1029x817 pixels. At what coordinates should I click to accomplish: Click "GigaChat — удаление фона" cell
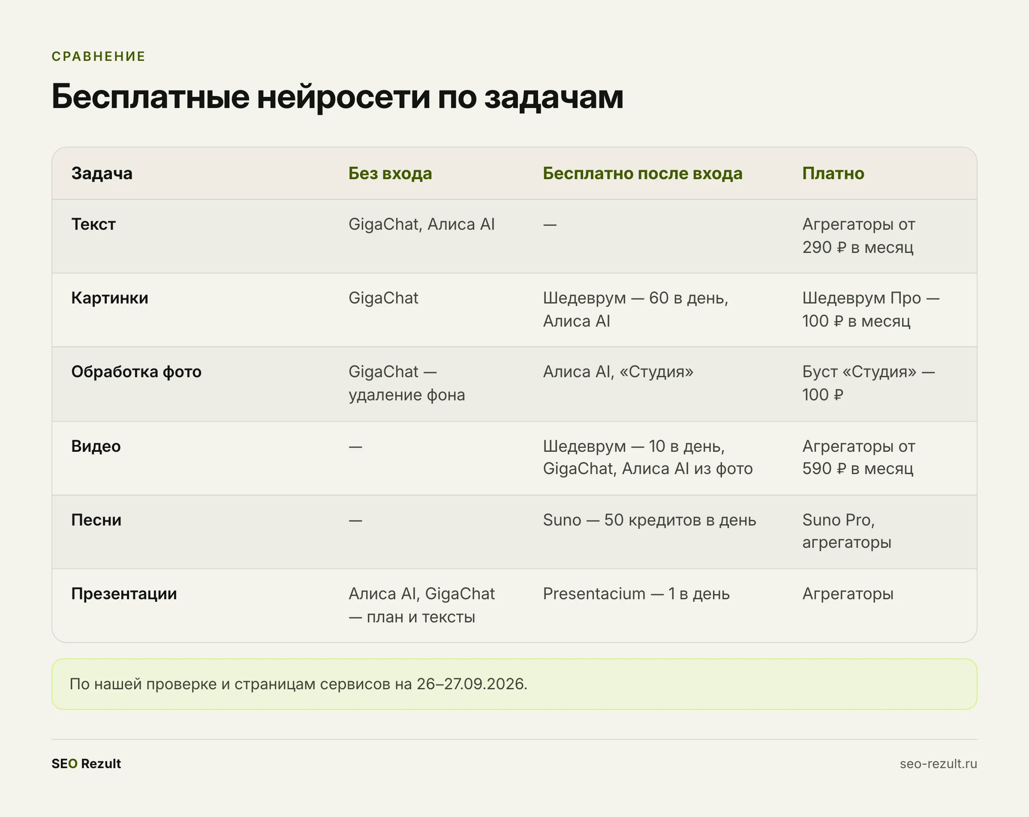click(406, 383)
